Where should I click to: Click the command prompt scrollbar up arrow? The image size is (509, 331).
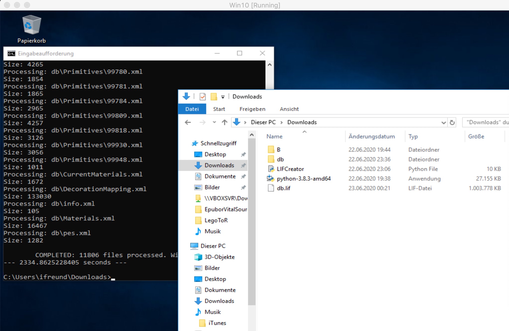coord(270,65)
